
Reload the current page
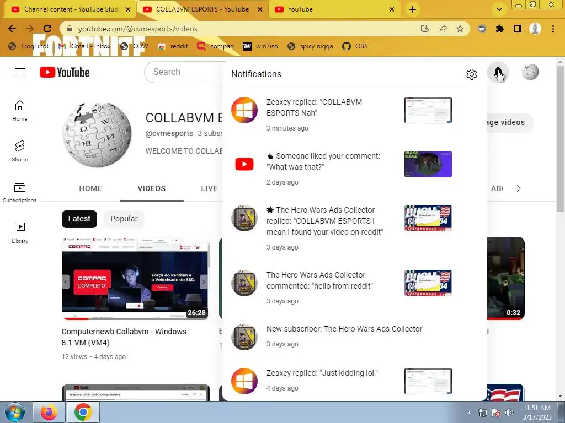[x=47, y=29]
